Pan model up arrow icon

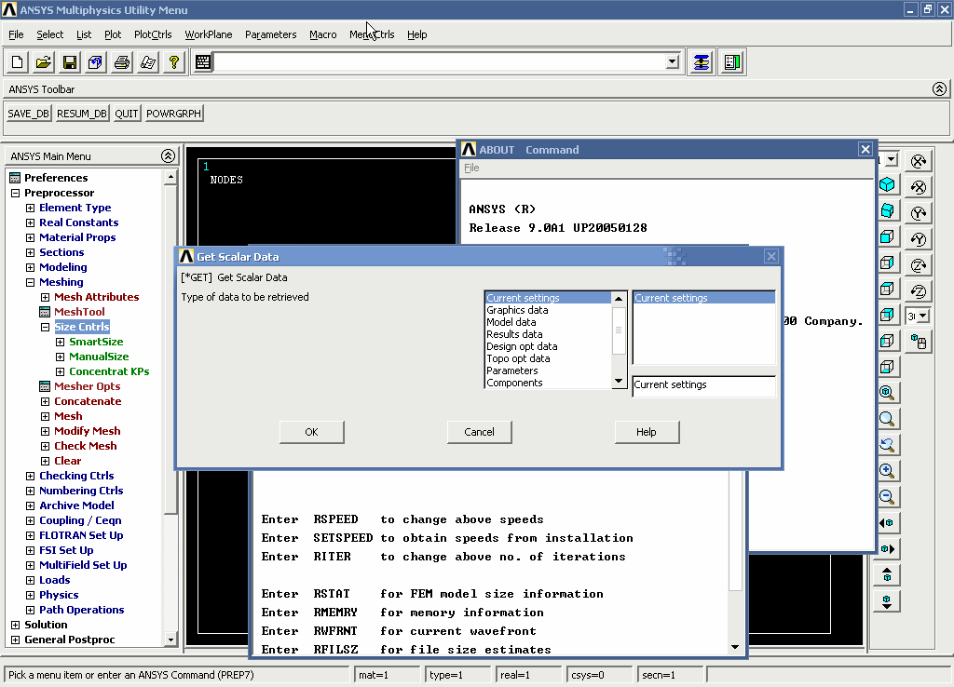(x=887, y=574)
